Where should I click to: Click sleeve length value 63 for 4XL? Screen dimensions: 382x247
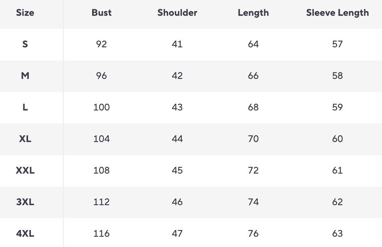coord(337,234)
